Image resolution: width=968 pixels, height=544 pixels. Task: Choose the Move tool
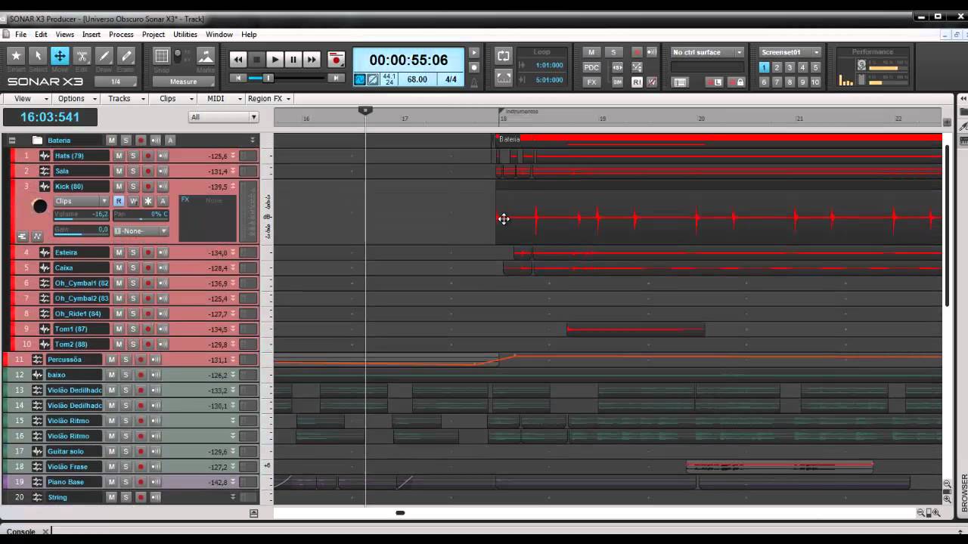(x=60, y=56)
